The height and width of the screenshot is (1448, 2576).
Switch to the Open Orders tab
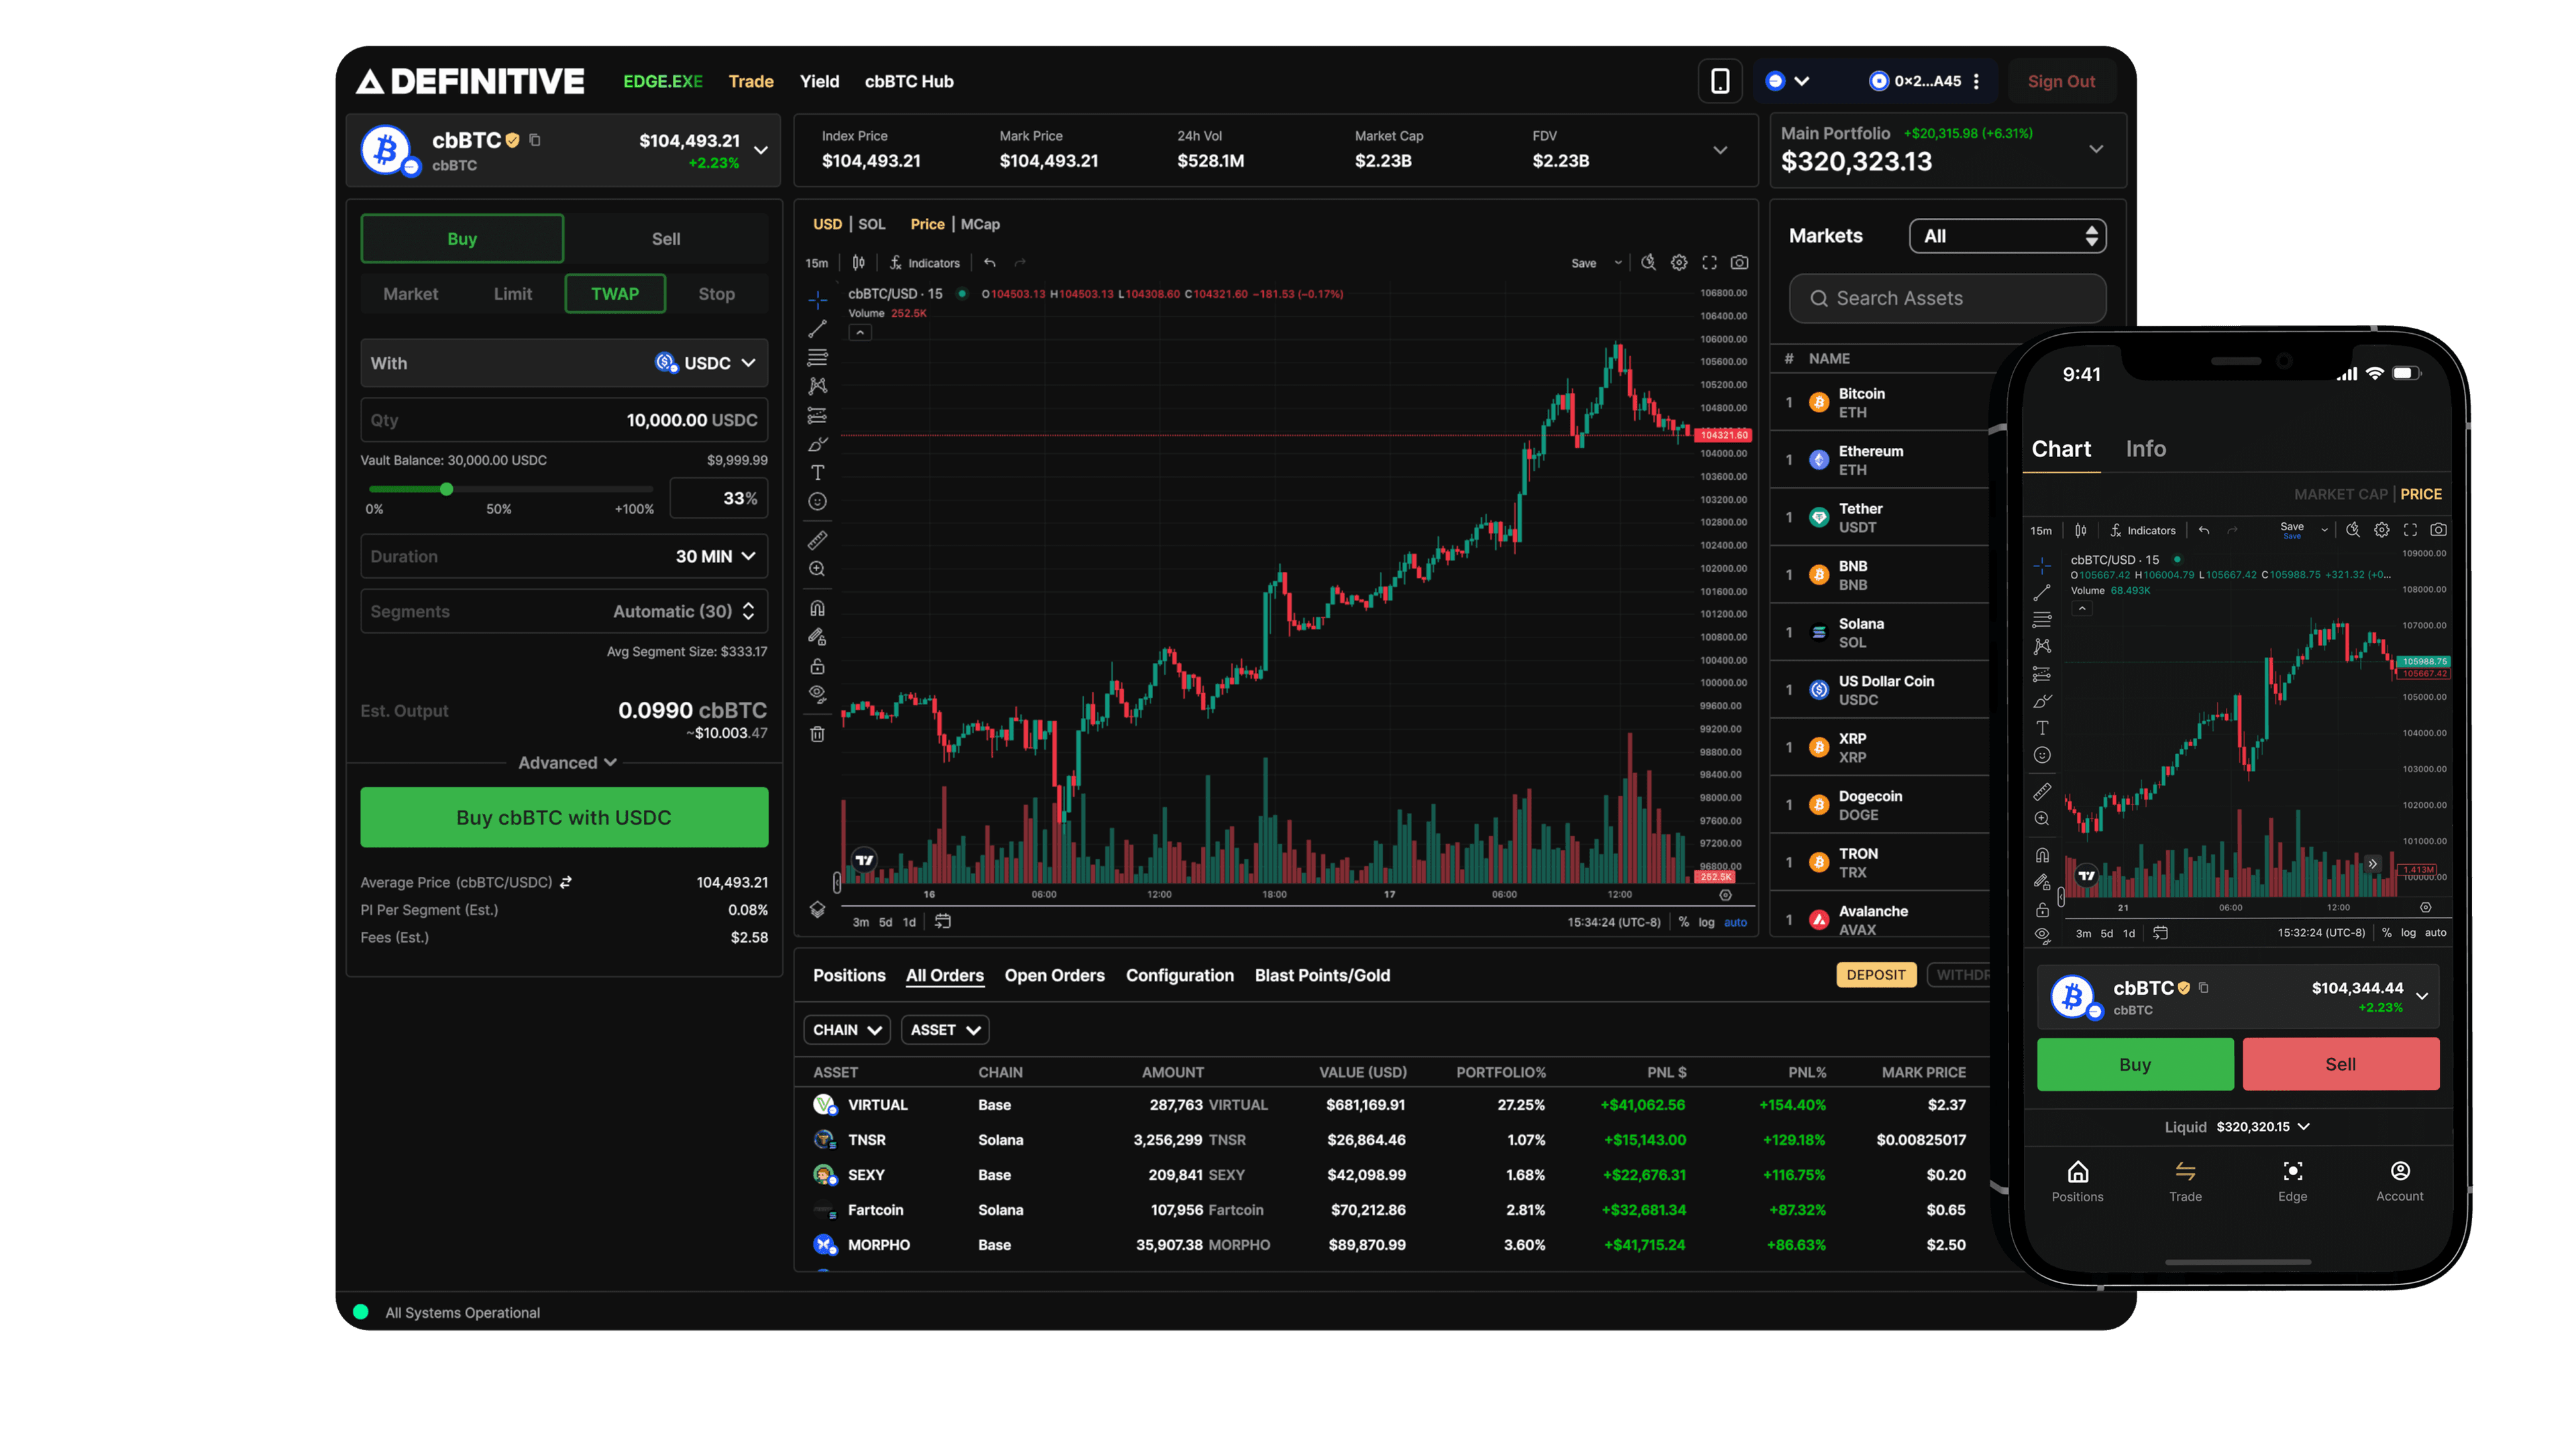coord(1055,975)
